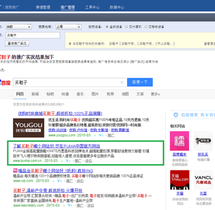Viewport: 215px width, 210px height.
Task: Switch to the 音乐 search tab
Action: 80,94
